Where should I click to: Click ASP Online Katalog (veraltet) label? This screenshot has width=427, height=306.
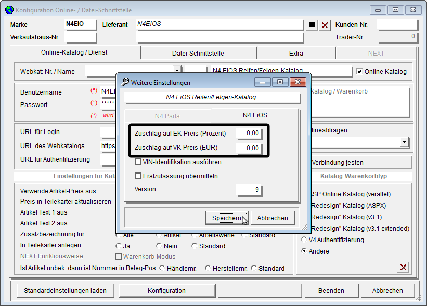tap(351, 194)
